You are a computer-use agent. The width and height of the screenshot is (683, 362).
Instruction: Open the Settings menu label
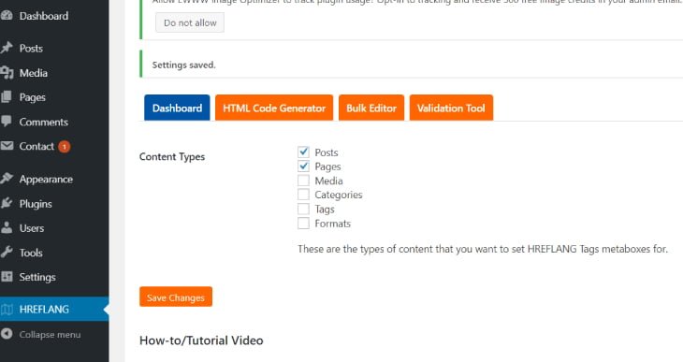(37, 277)
